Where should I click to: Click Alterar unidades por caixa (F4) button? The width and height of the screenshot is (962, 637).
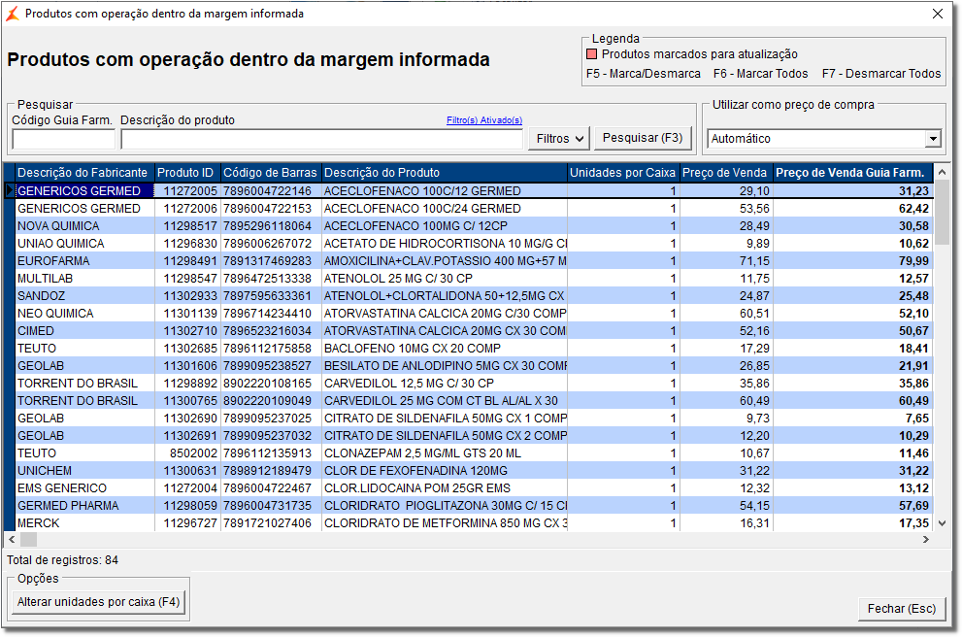pos(98,602)
